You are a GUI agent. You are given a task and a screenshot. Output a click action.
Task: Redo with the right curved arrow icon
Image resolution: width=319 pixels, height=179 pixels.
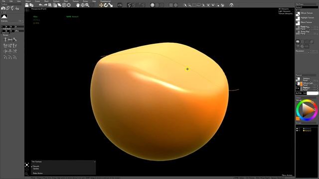tap(45, 5)
